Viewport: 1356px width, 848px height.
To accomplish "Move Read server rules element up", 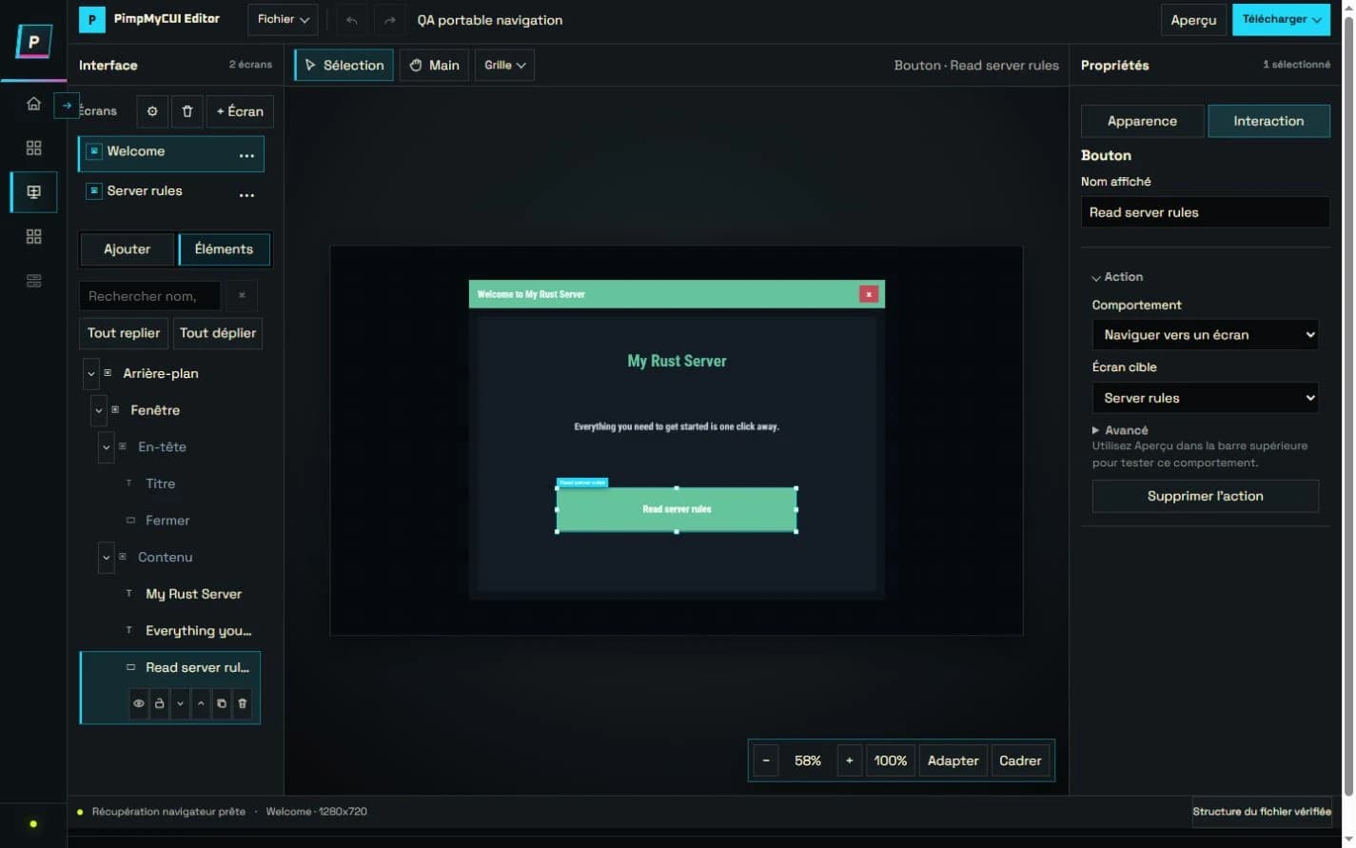I will click(201, 703).
